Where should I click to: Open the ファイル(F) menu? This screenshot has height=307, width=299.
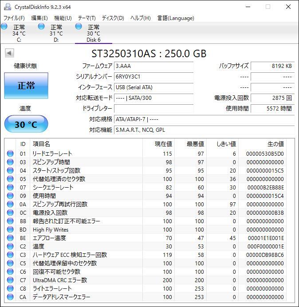pyautogui.click(x=14, y=18)
